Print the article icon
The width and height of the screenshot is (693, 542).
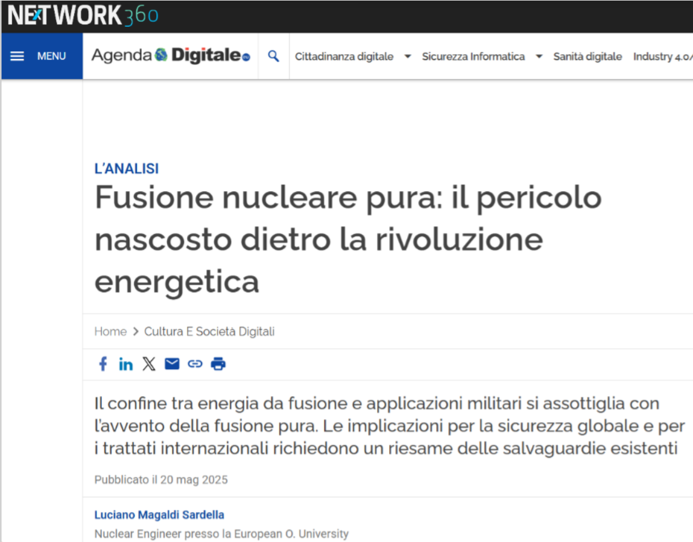(218, 364)
